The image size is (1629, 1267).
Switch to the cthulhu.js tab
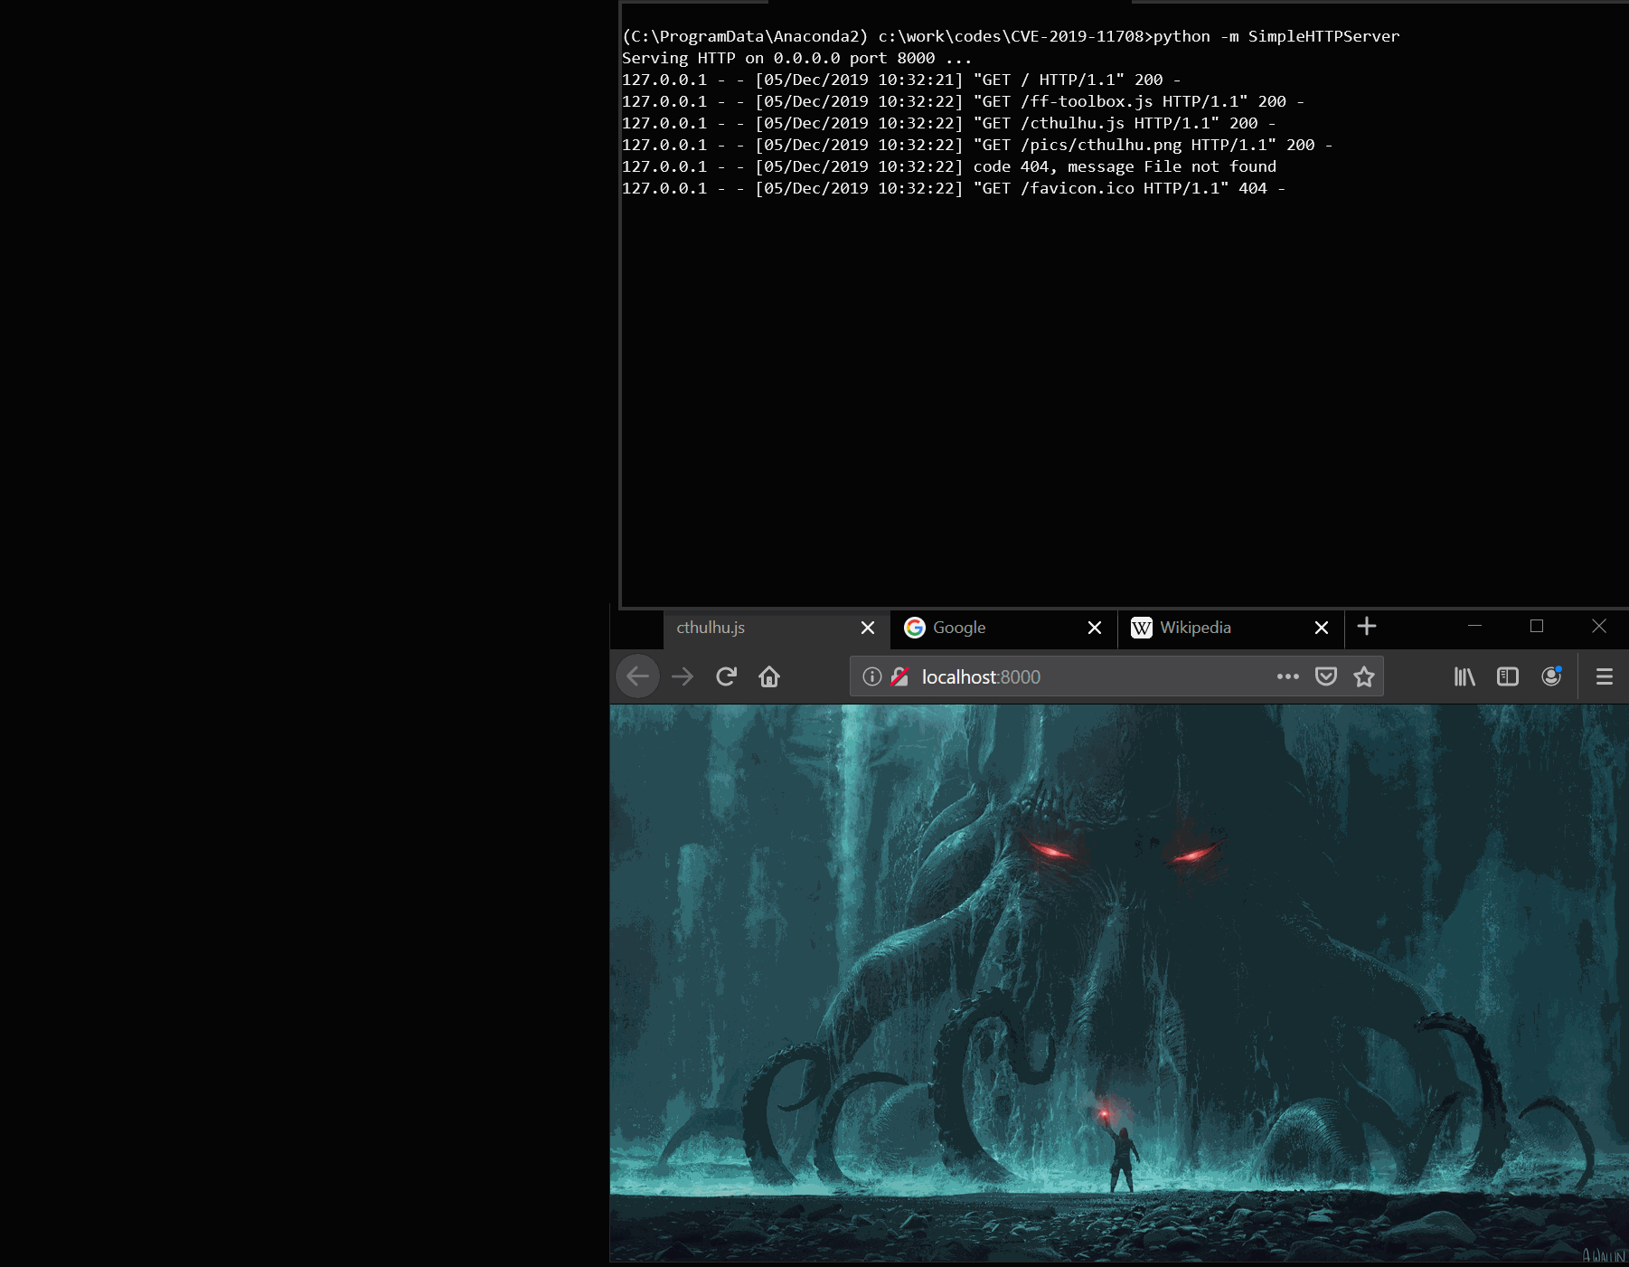coord(777,629)
